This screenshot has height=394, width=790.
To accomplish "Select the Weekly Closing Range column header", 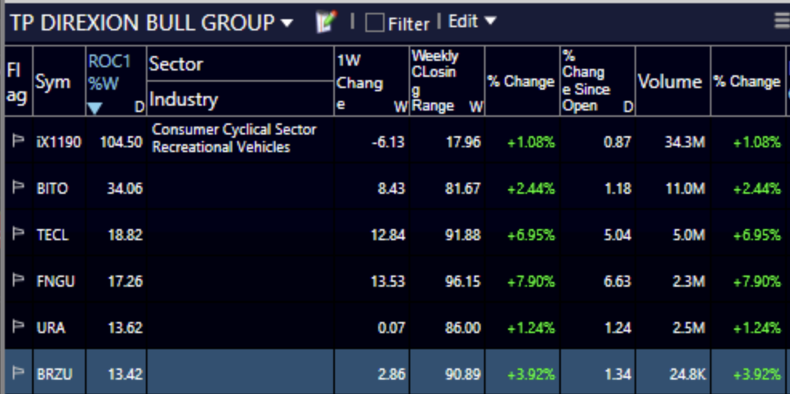I will pyautogui.click(x=446, y=81).
